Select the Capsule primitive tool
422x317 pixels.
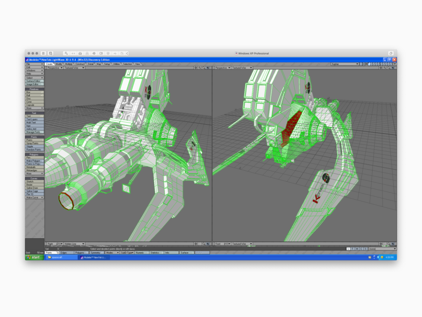pyautogui.click(x=35, y=105)
